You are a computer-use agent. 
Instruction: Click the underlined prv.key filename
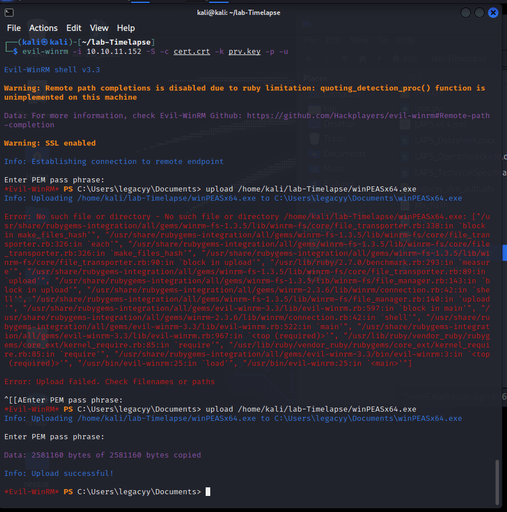pos(244,52)
